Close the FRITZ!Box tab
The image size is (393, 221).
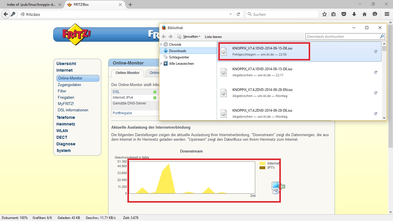120,5
